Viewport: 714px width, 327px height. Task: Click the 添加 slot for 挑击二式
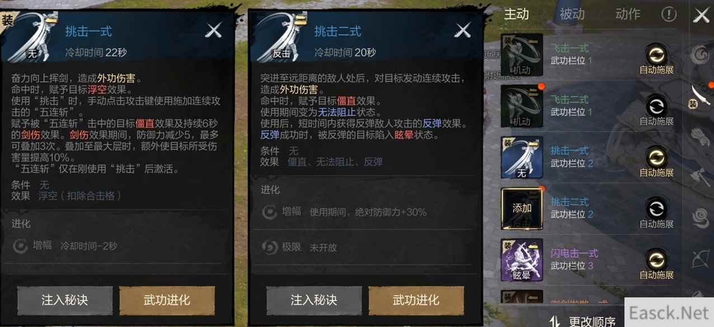[522, 208]
